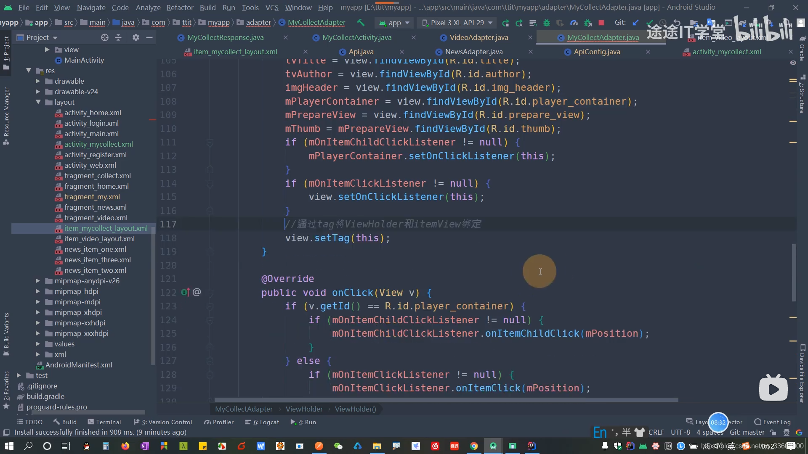Fold the onClick method at line 122
The height and width of the screenshot is (454, 808).
210,293
